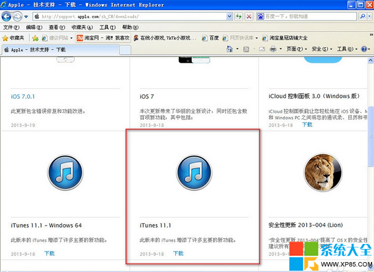Click the Print icon
The image size is (374, 272).
(x=273, y=49)
